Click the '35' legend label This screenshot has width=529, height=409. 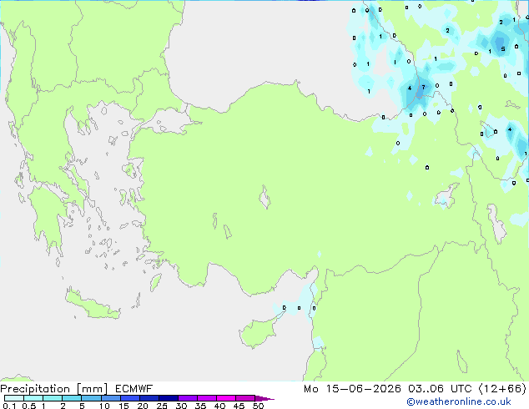[200, 406]
